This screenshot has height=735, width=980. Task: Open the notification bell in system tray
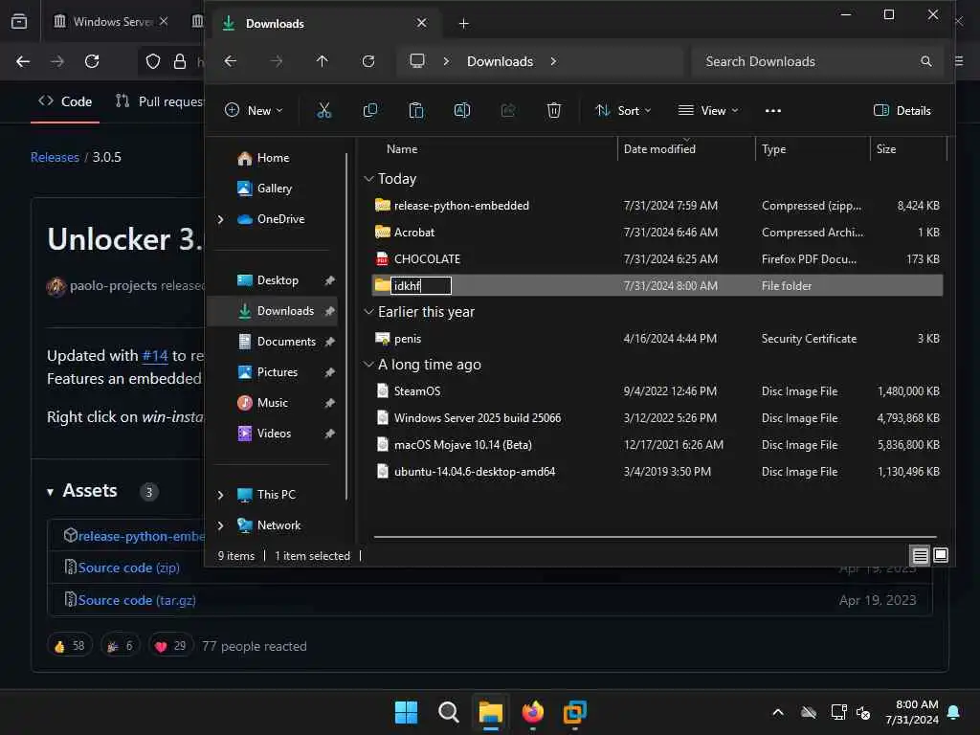[x=954, y=712]
